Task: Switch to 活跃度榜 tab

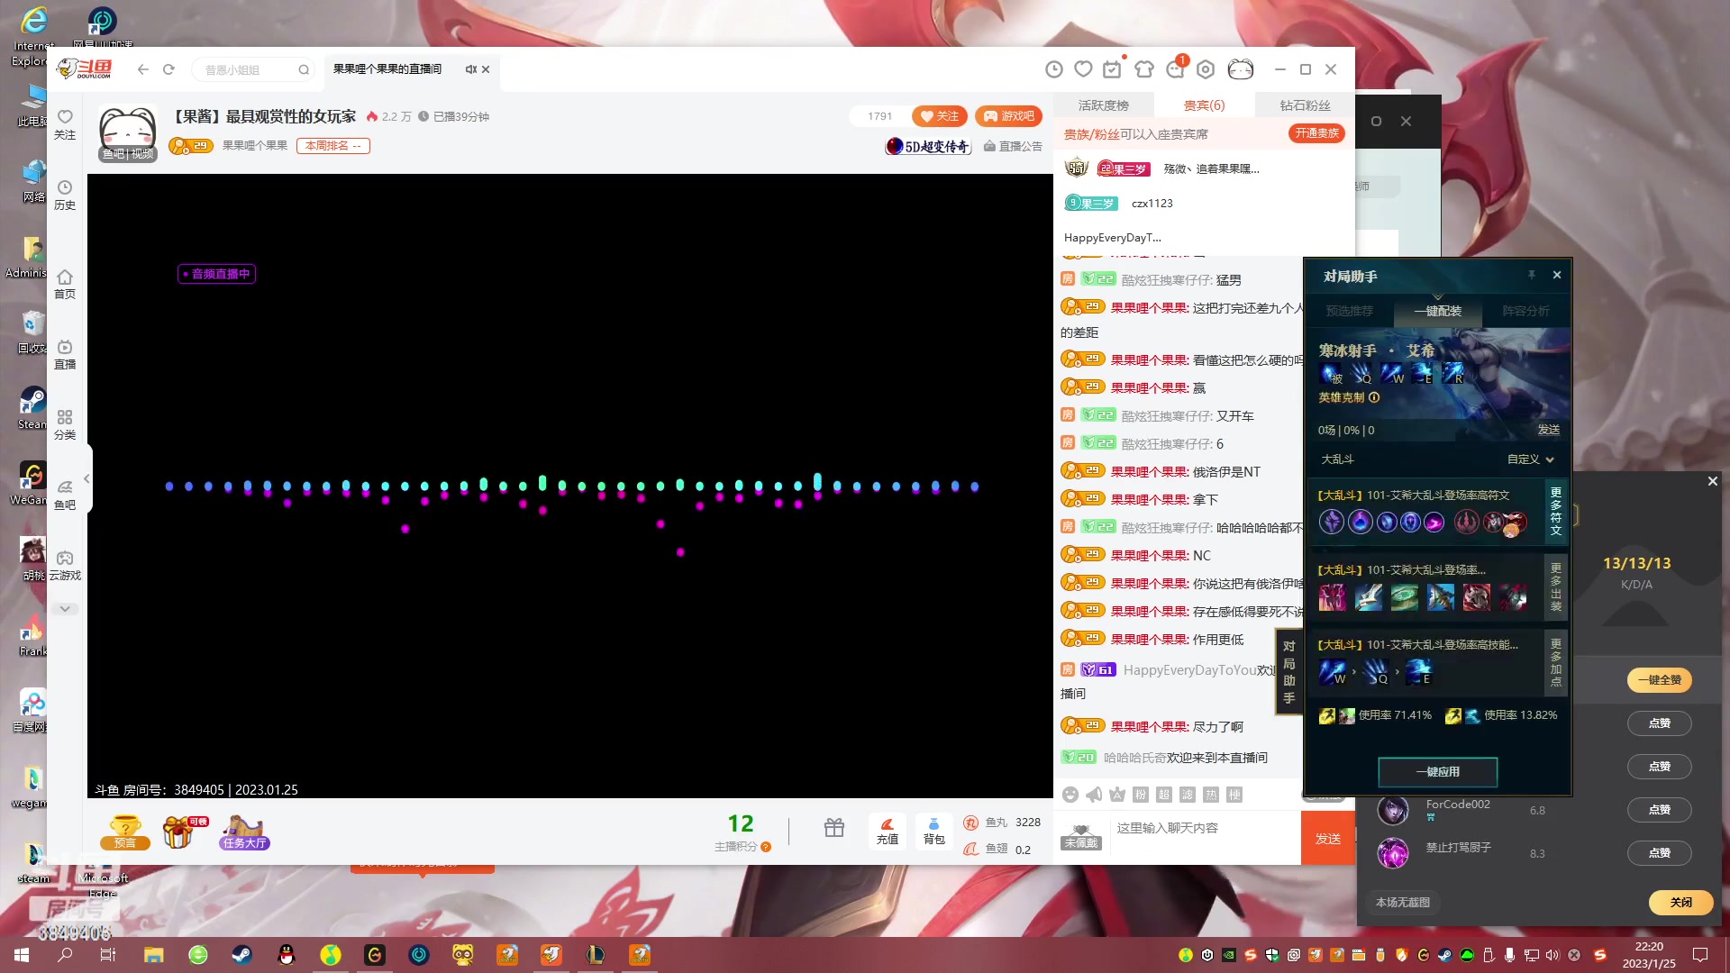Action: pos(1103,105)
